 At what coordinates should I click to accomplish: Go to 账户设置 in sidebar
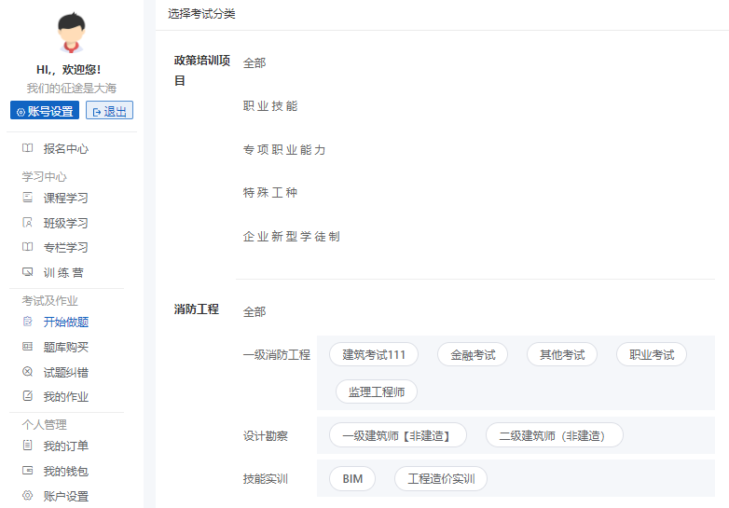(65, 496)
